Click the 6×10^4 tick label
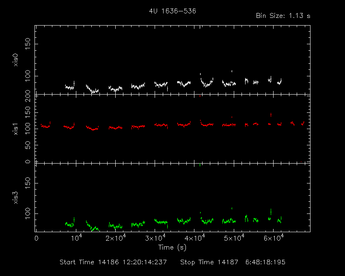Viewport: 345px width, 276px height. click(274, 238)
